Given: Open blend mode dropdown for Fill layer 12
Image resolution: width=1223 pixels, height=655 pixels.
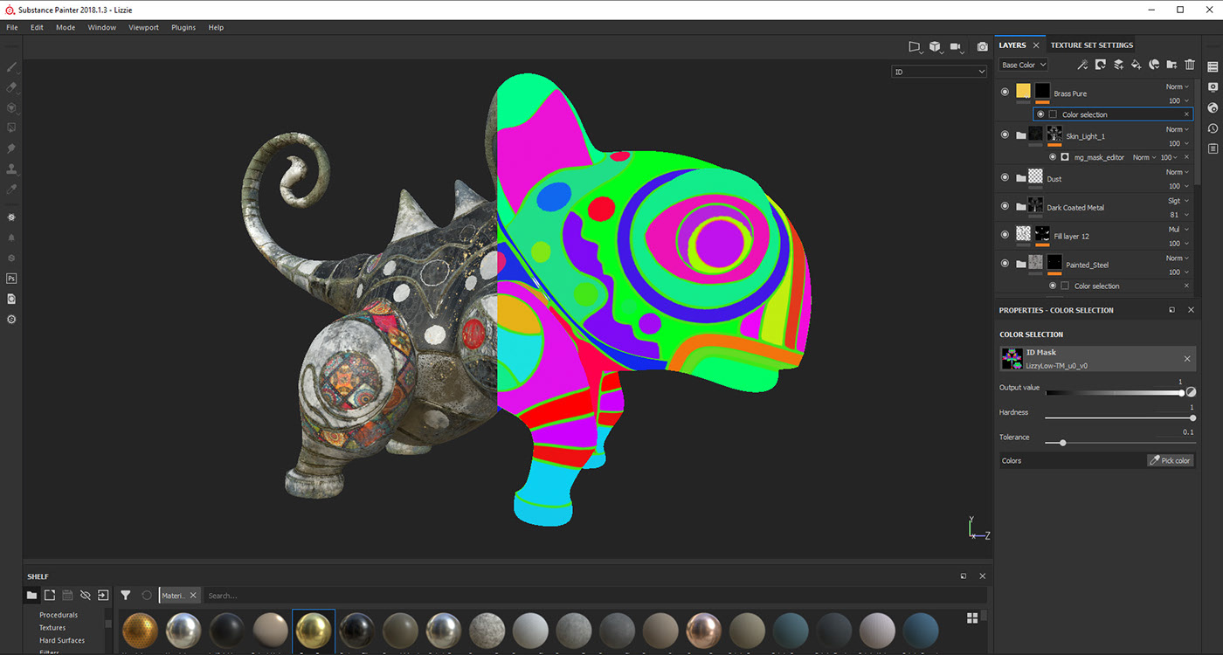Looking at the screenshot, I should coord(1178,230).
